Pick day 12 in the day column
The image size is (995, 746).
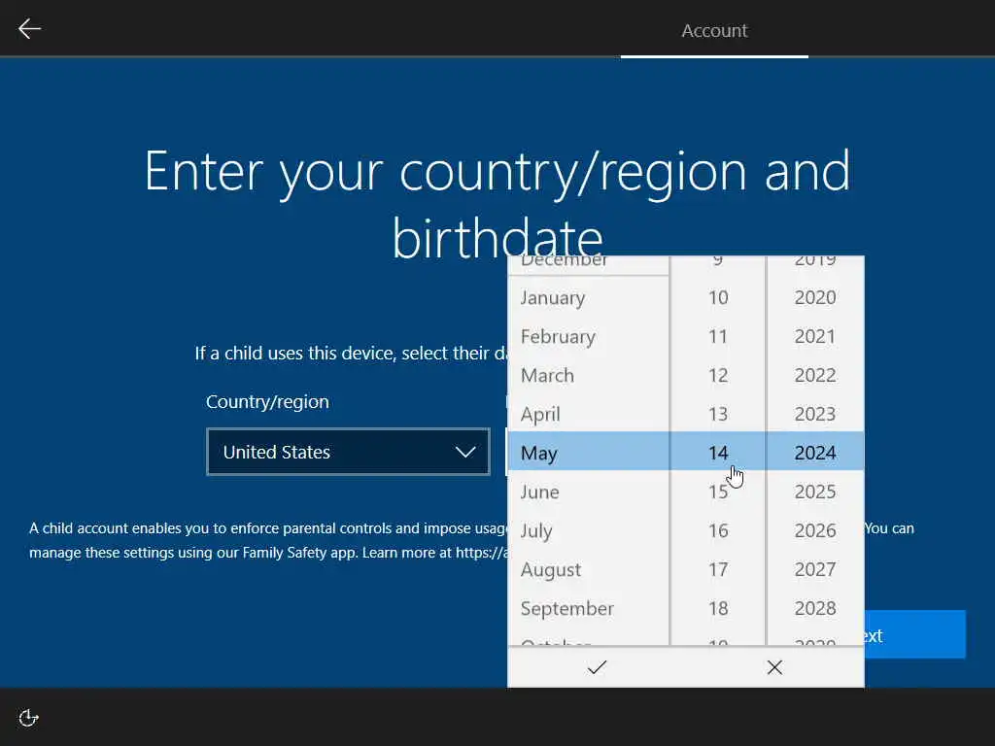[x=718, y=375]
